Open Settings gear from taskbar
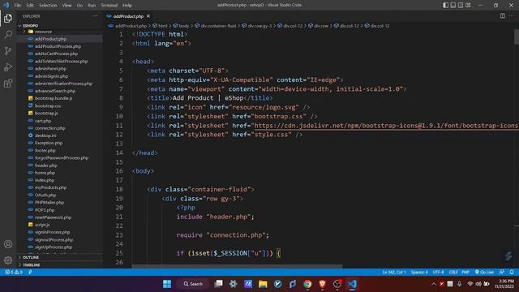 (x=233, y=284)
